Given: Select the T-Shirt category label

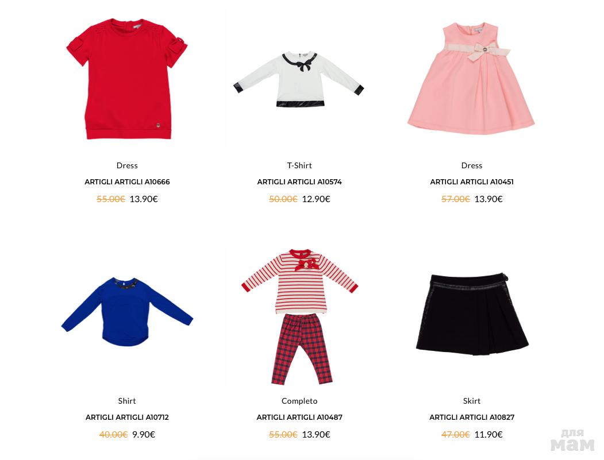Looking at the screenshot, I should (299, 165).
